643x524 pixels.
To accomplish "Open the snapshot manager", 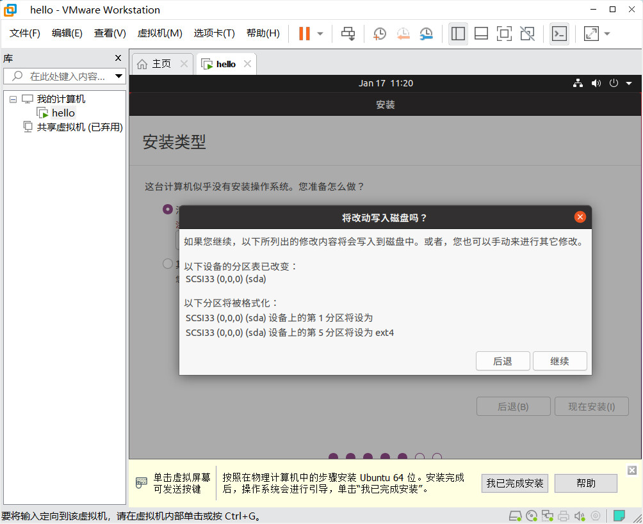I will [427, 34].
